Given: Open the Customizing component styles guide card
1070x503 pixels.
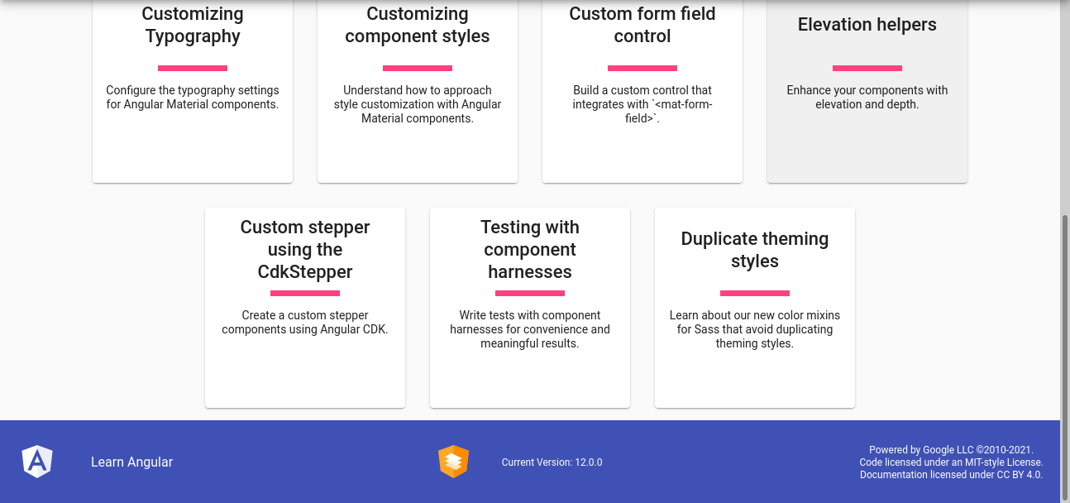Looking at the screenshot, I should coord(417,91).
